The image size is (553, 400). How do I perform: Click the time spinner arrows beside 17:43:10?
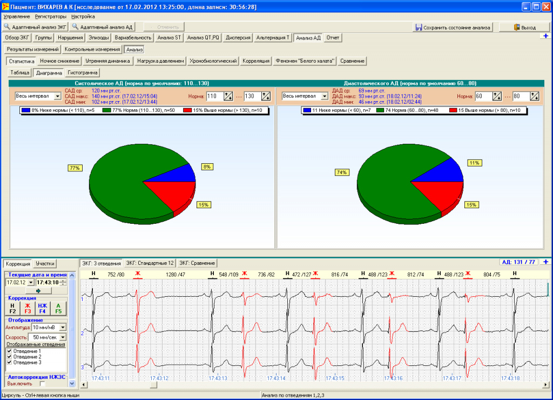(63, 283)
